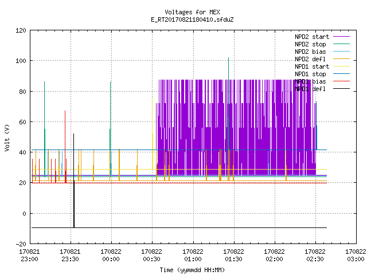This screenshot has height=275, width=367.
Task: Click the 'NPD2 defl' legend label
Action: pos(310,59)
